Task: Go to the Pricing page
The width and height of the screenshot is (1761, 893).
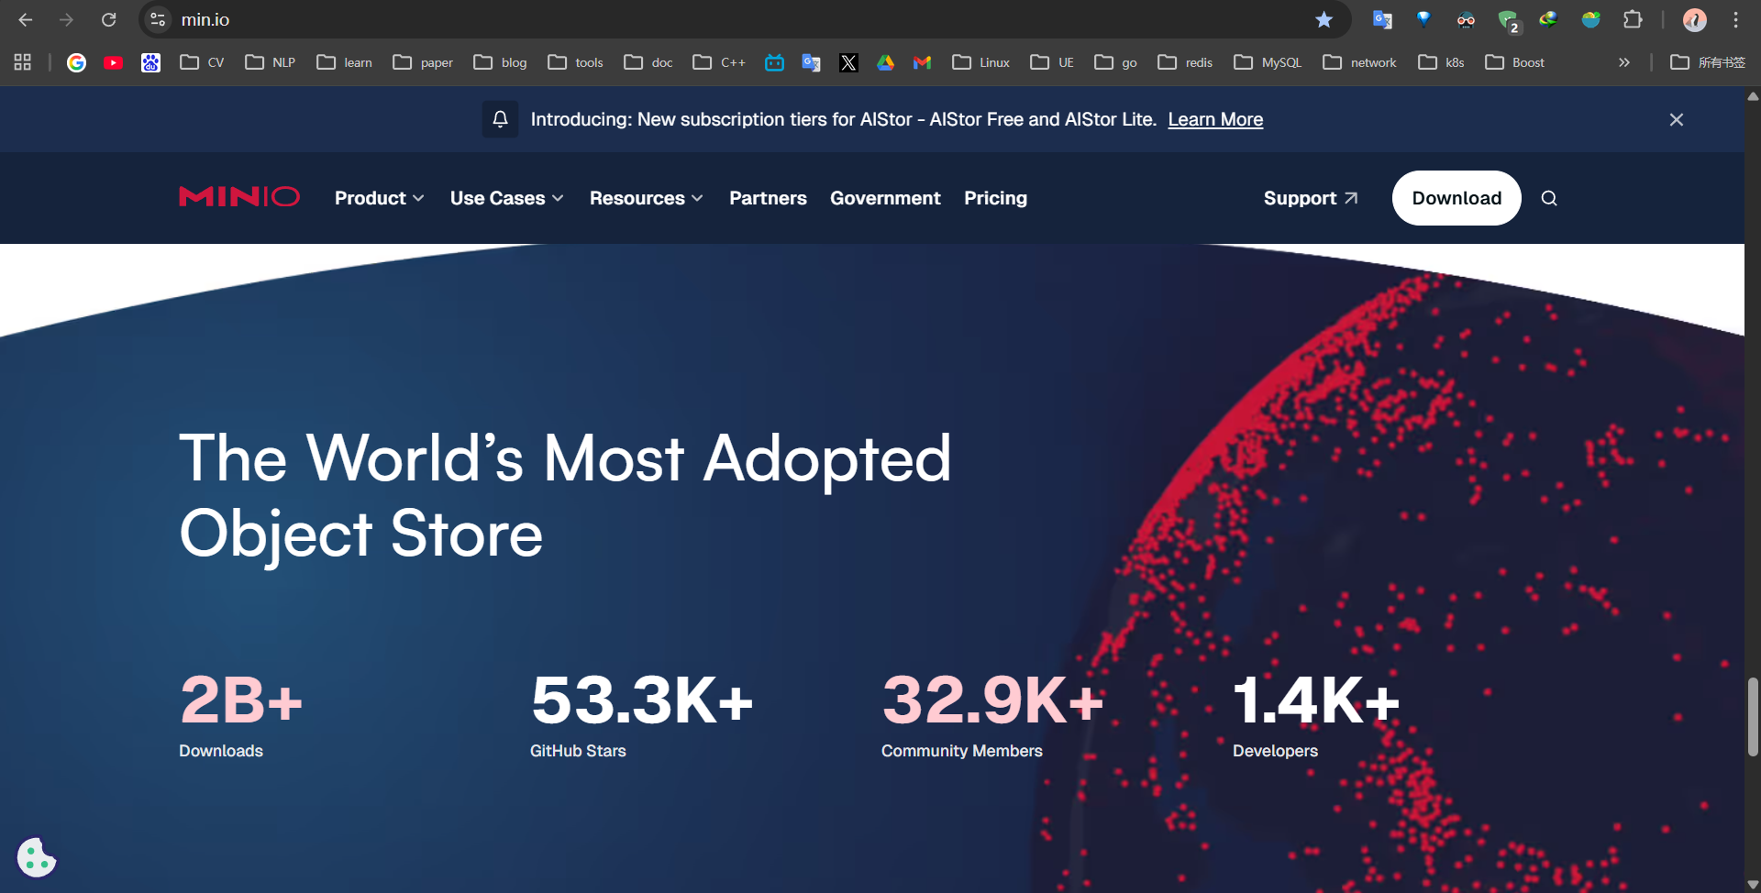Action: [x=995, y=198]
